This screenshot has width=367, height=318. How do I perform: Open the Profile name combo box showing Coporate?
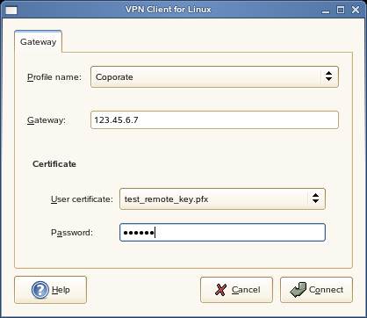click(x=214, y=77)
